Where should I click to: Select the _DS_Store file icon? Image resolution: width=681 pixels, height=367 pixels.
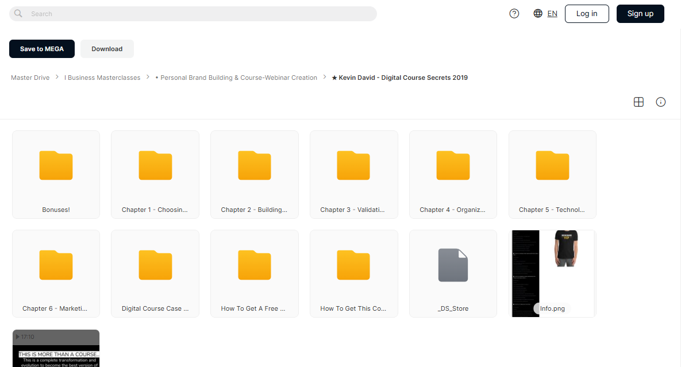[453, 265]
